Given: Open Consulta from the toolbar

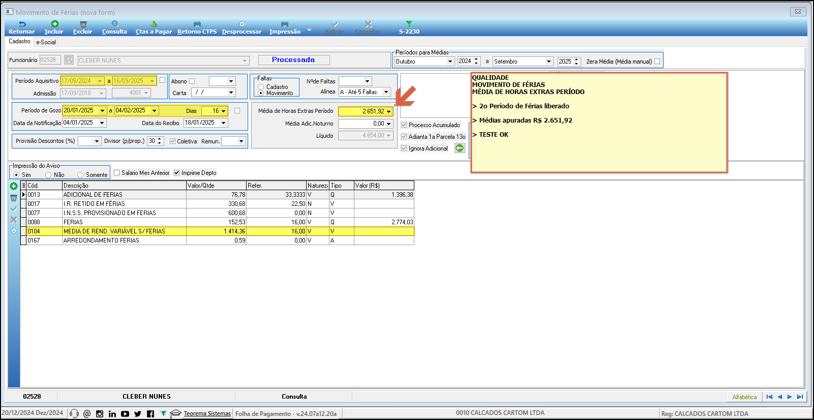Looking at the screenshot, I should point(114,27).
